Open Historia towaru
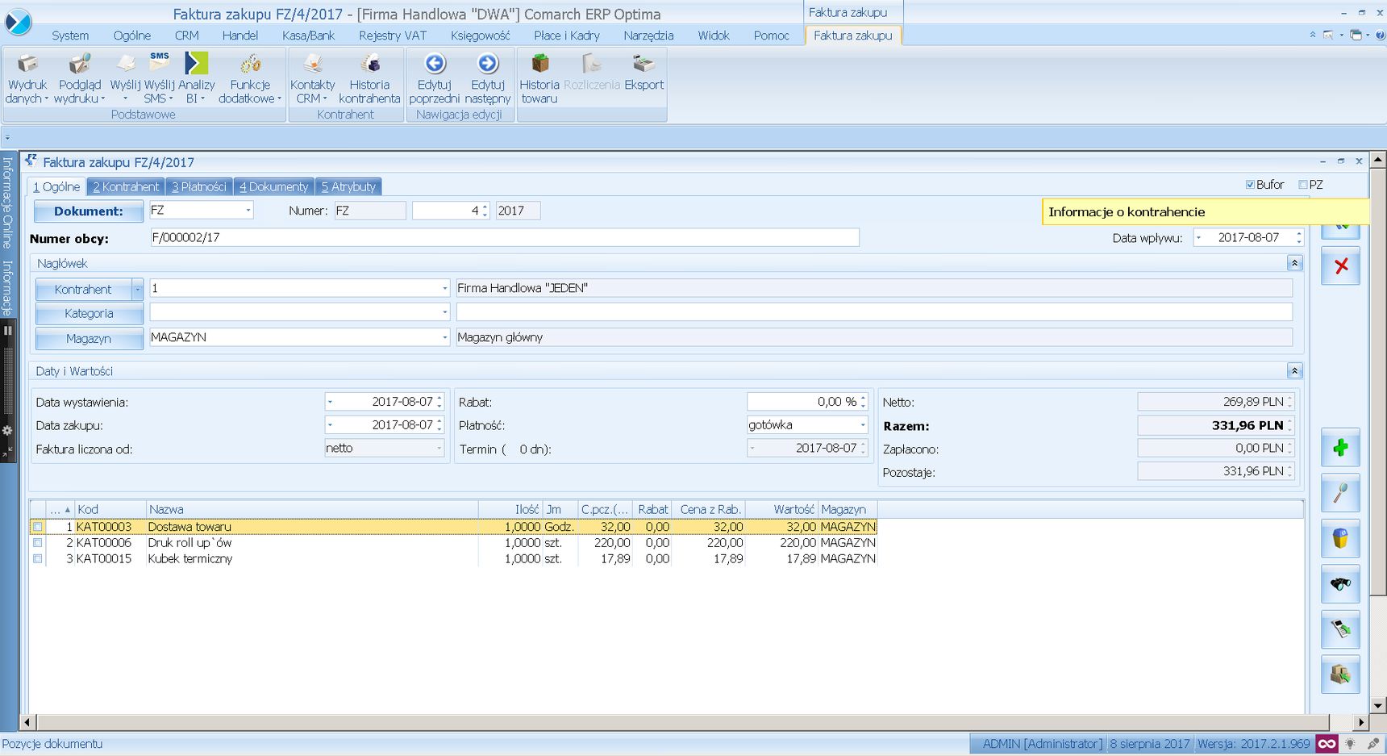This screenshot has height=756, width=1387. 539,78
